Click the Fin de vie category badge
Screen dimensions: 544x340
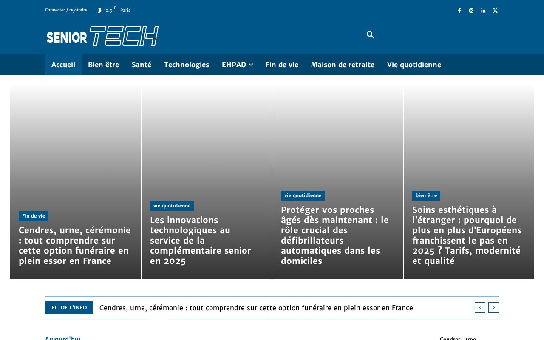tap(34, 216)
